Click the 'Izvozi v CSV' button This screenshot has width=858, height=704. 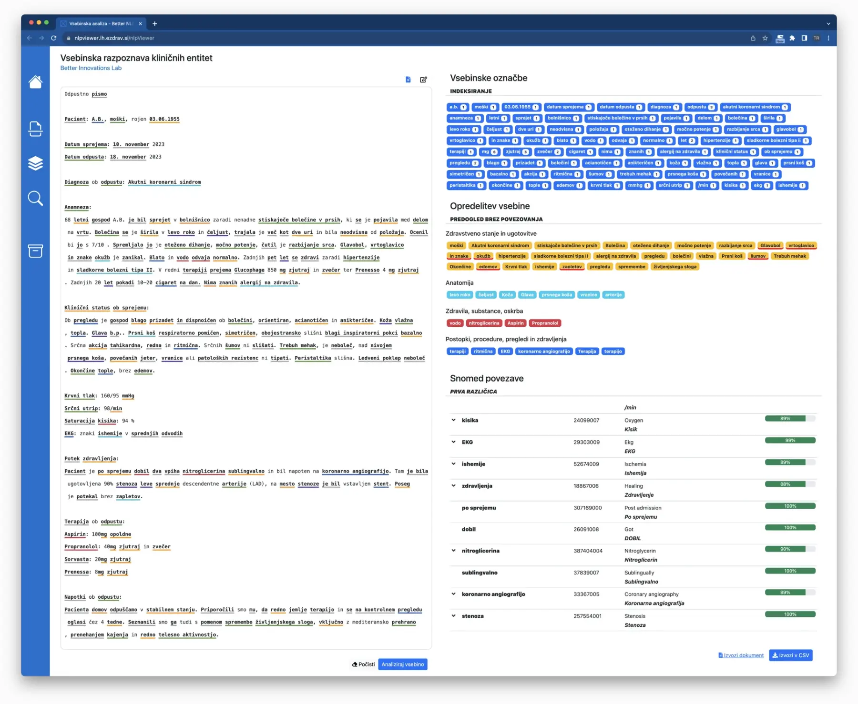click(x=790, y=655)
